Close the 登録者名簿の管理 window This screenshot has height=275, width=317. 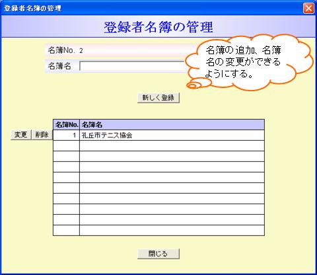(x=308, y=9)
